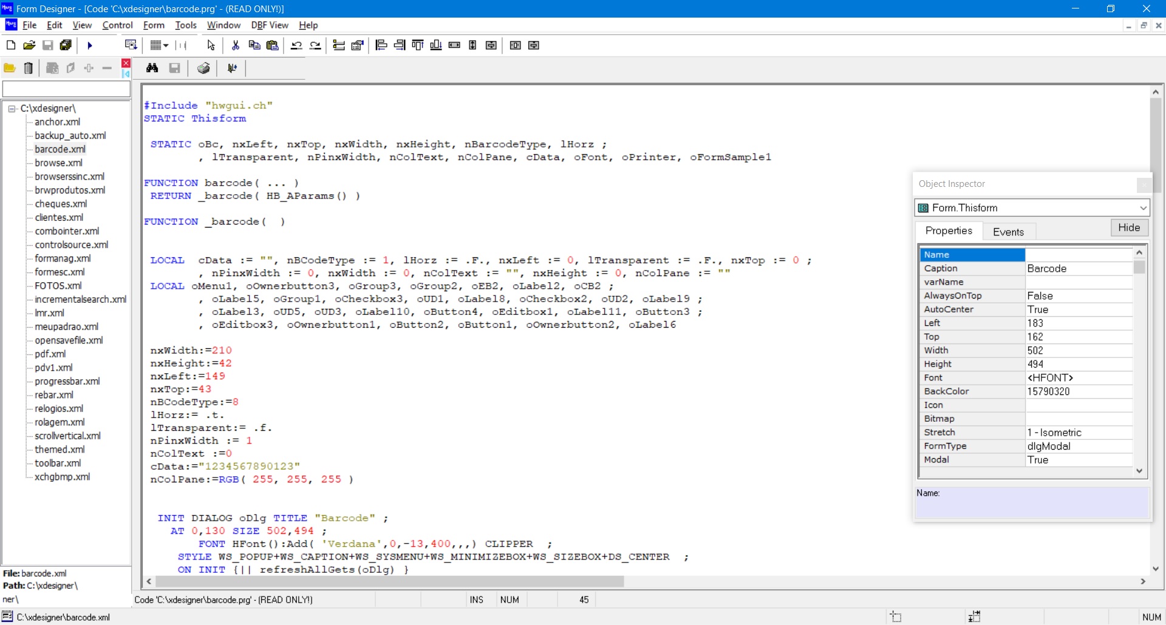The image size is (1166, 625).
Task: Select browse.xml in the file tree
Action: [58, 163]
